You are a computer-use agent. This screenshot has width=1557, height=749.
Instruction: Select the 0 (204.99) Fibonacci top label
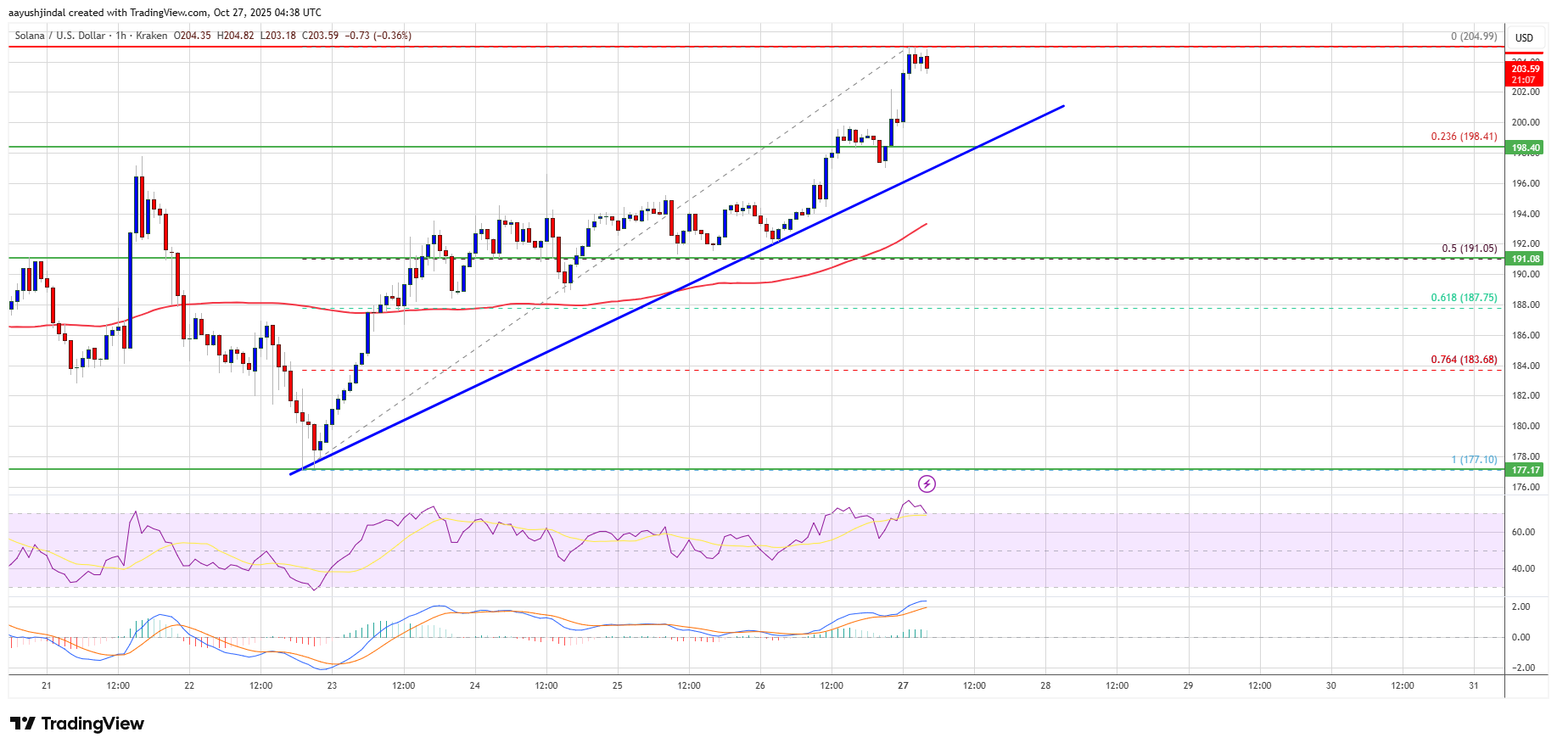point(1473,36)
